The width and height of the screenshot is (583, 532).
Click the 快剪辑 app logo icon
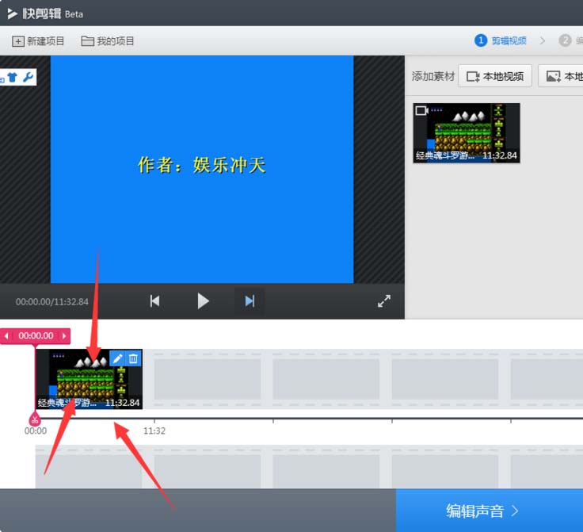tap(12, 13)
